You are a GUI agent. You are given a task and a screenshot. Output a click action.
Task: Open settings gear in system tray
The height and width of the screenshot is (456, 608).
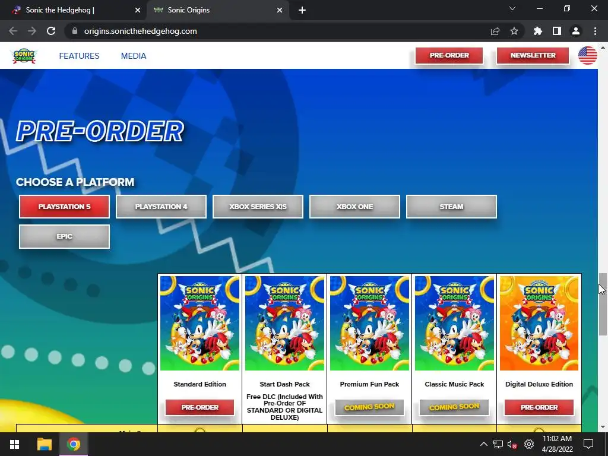[529, 444]
